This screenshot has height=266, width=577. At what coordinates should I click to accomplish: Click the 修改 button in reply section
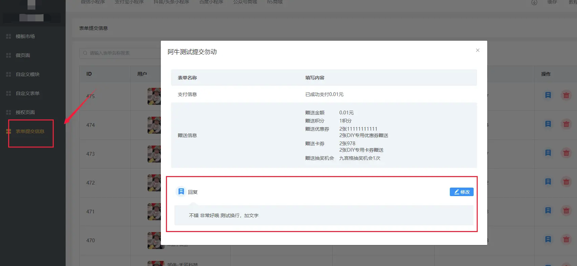(x=461, y=192)
